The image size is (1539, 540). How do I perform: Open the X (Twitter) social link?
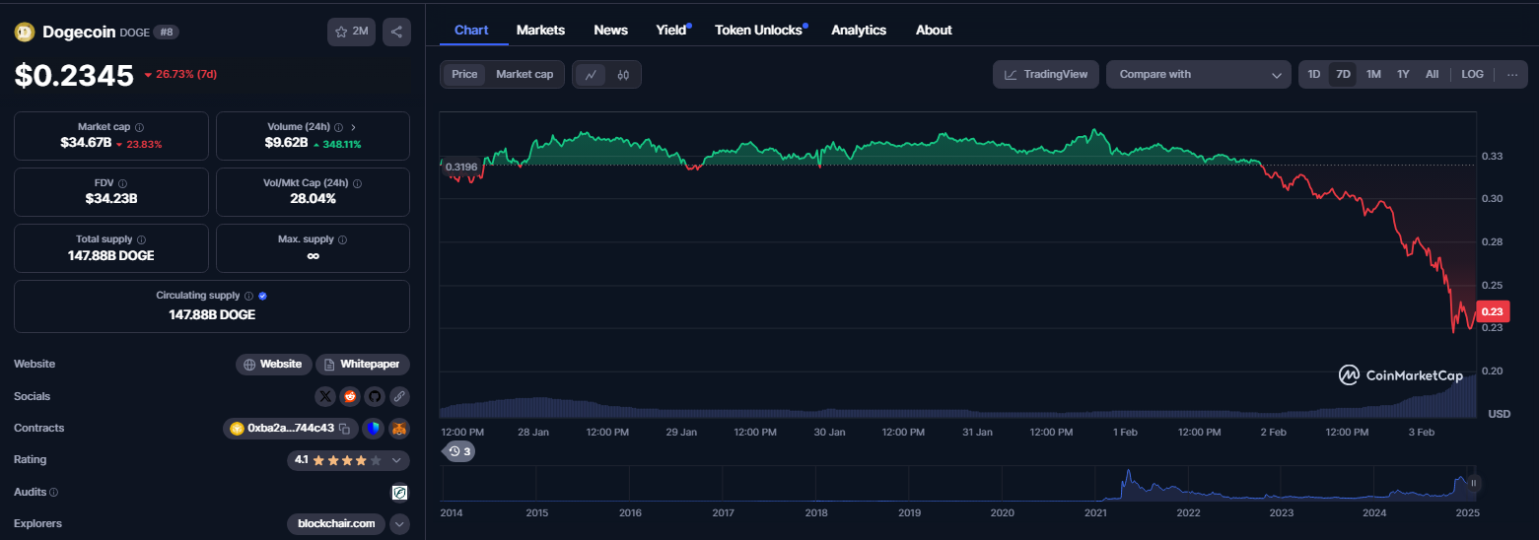pyautogui.click(x=326, y=396)
